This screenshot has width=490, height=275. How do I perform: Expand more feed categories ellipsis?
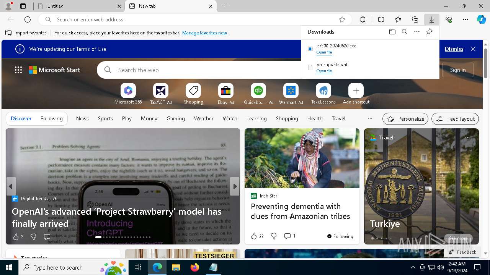[370, 119]
